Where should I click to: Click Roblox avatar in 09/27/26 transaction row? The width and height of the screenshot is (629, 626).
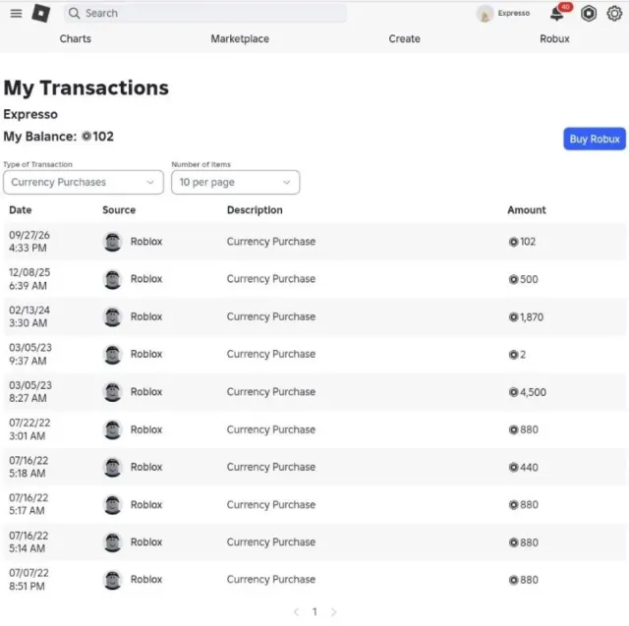pos(112,242)
